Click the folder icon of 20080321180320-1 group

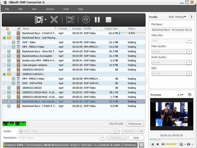coord(9,74)
